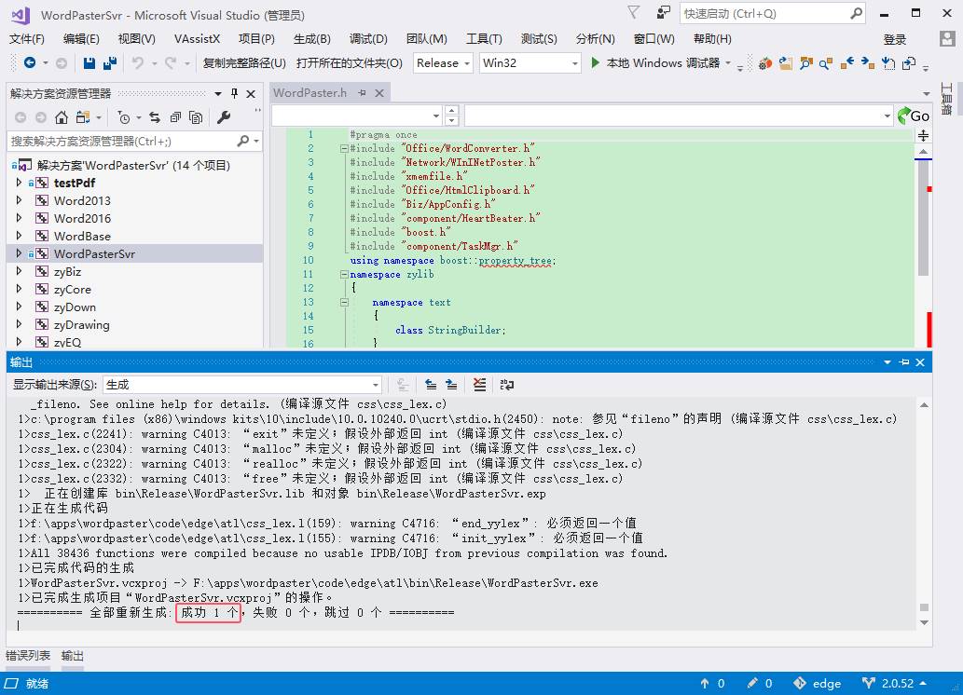Open the 调试(D) menu
Screen dimensions: 963x695
(368, 39)
